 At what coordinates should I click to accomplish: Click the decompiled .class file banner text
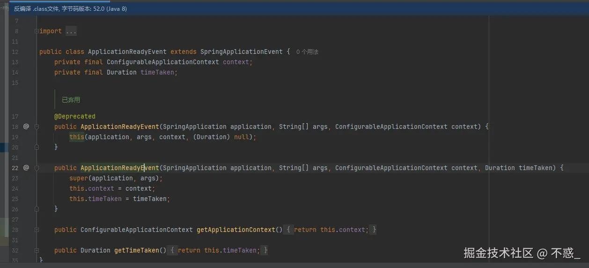[x=70, y=8]
